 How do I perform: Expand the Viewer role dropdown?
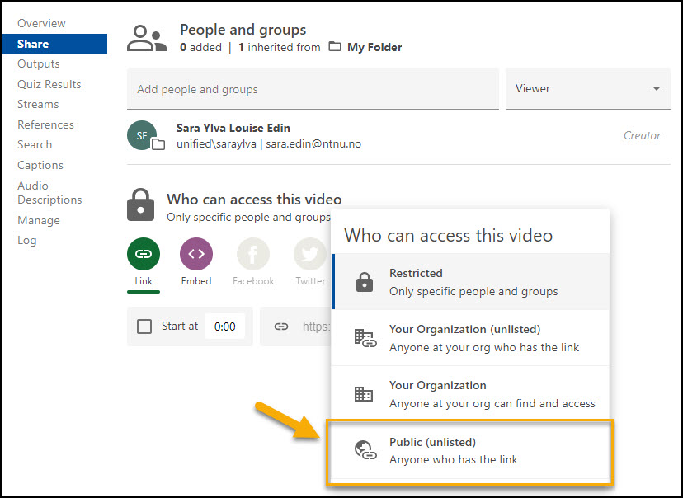587,89
